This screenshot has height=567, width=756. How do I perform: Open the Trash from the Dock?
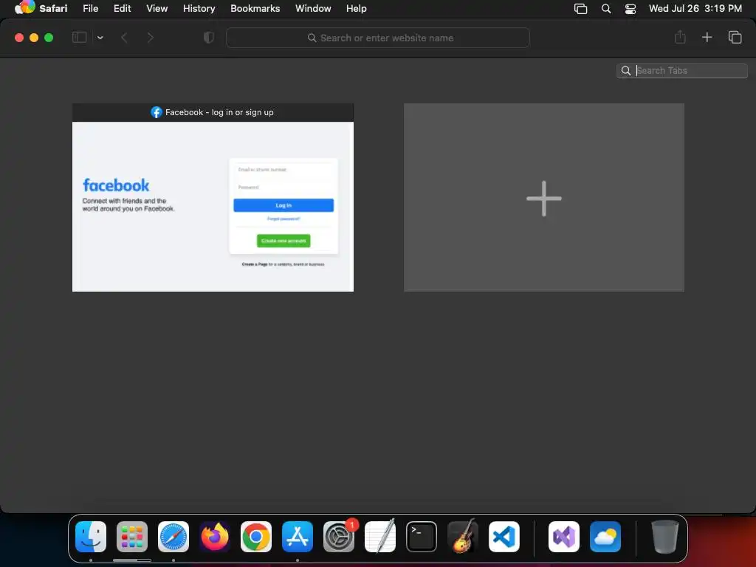[665, 537]
